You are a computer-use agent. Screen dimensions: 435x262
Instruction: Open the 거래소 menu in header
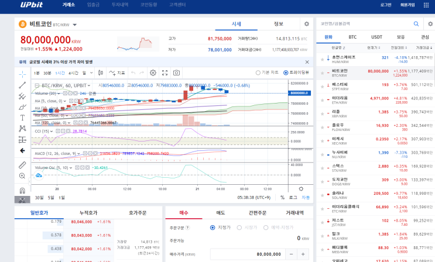point(68,5)
